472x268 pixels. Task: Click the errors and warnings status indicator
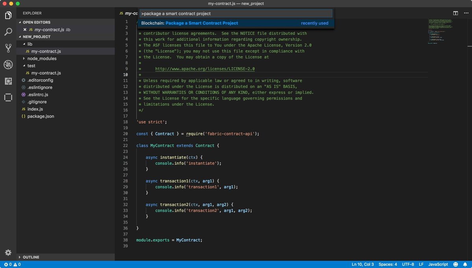click(12, 264)
